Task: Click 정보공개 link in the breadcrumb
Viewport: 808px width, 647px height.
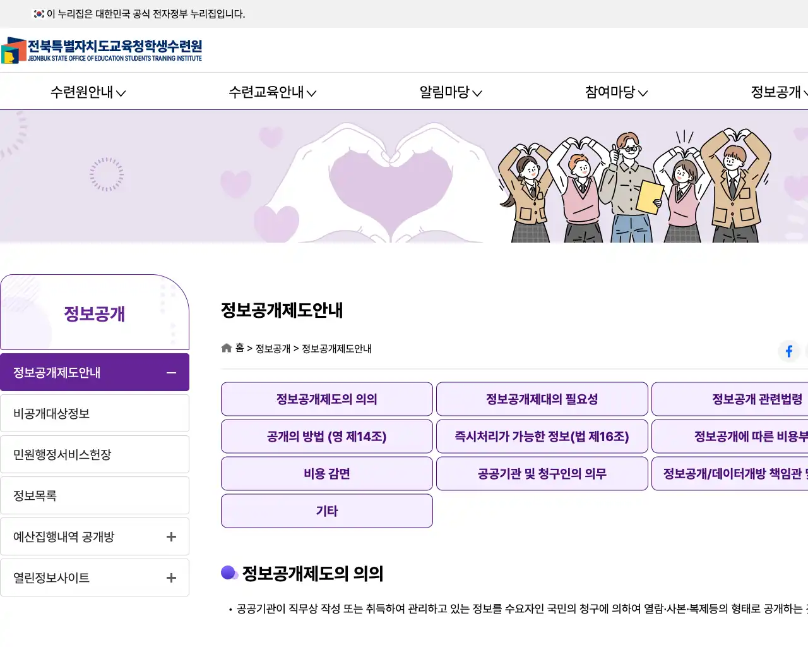Action: [x=273, y=349]
